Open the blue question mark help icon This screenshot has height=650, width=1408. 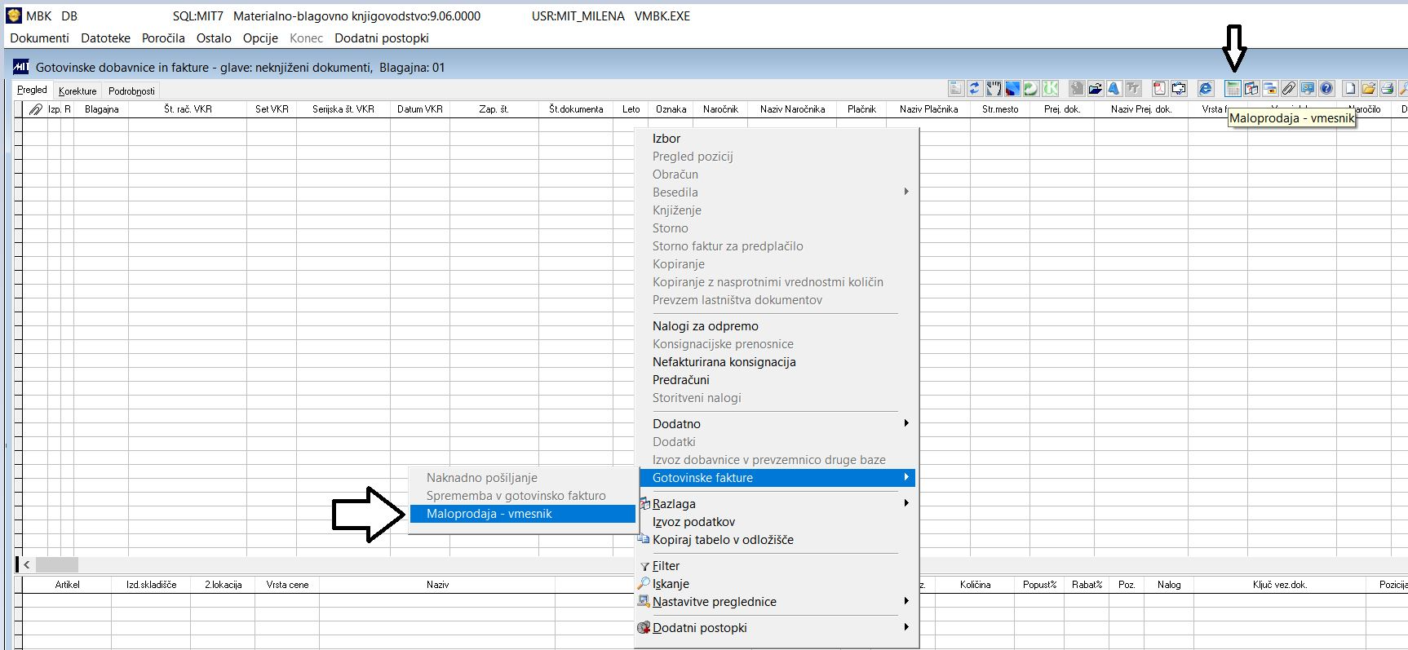click(x=1326, y=89)
